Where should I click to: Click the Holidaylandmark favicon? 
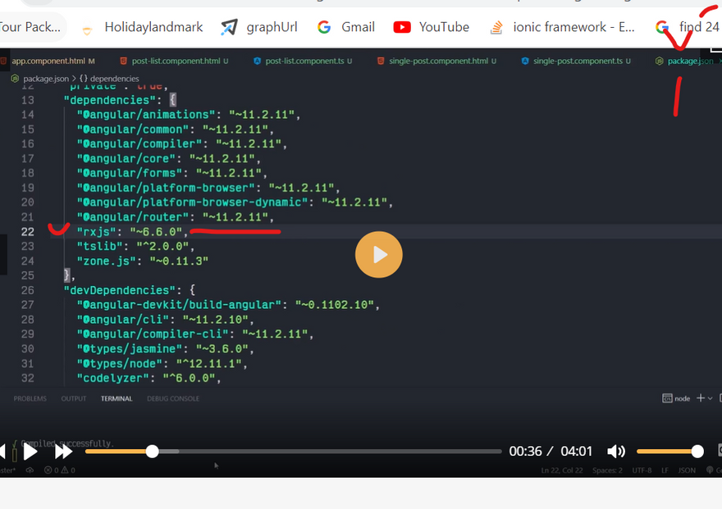pos(87,31)
